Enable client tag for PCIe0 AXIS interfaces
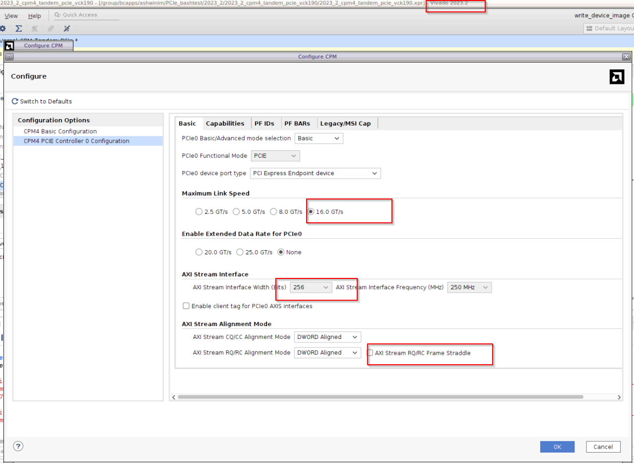This screenshot has height=463, width=634. pos(186,306)
